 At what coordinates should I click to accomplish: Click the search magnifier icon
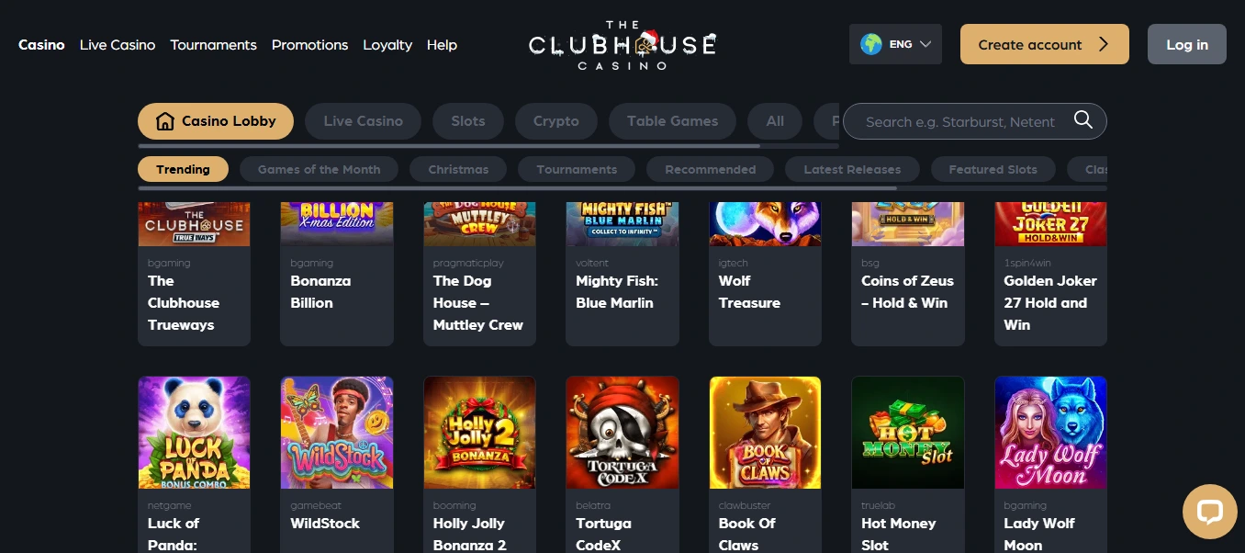pos(1083,120)
